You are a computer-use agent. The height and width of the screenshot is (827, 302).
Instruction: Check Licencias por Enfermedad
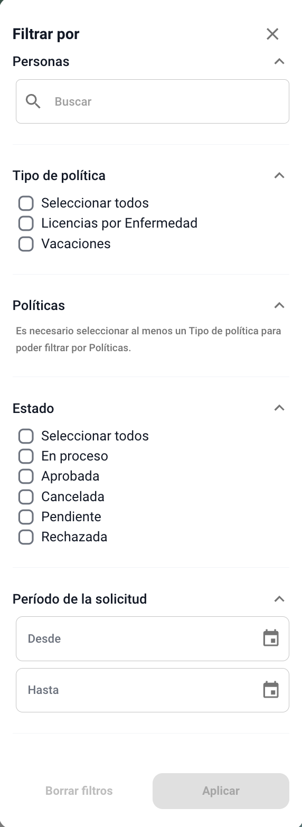pos(26,223)
